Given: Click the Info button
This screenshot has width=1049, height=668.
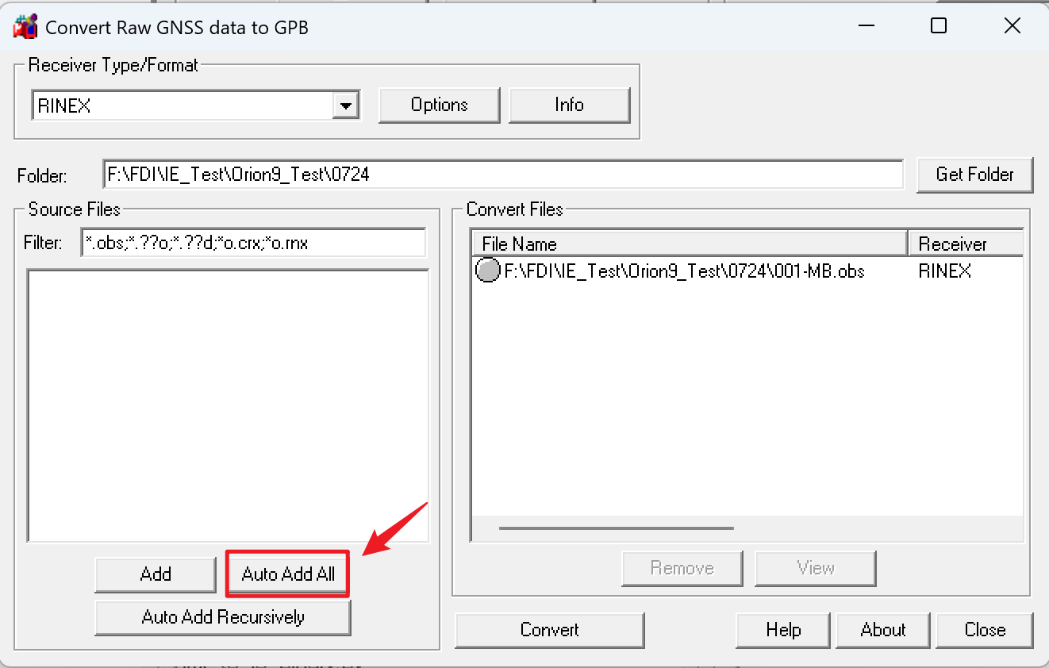Looking at the screenshot, I should (570, 105).
